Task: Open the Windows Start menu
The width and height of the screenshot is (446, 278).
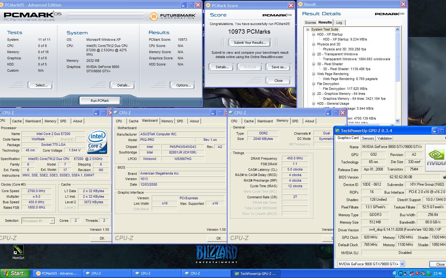Action: [x=15, y=273]
